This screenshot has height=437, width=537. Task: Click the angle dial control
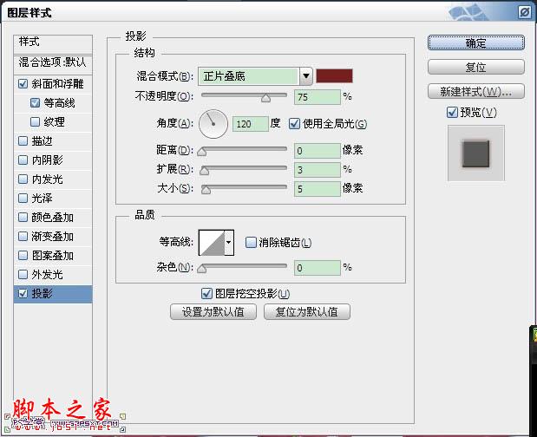coord(213,124)
